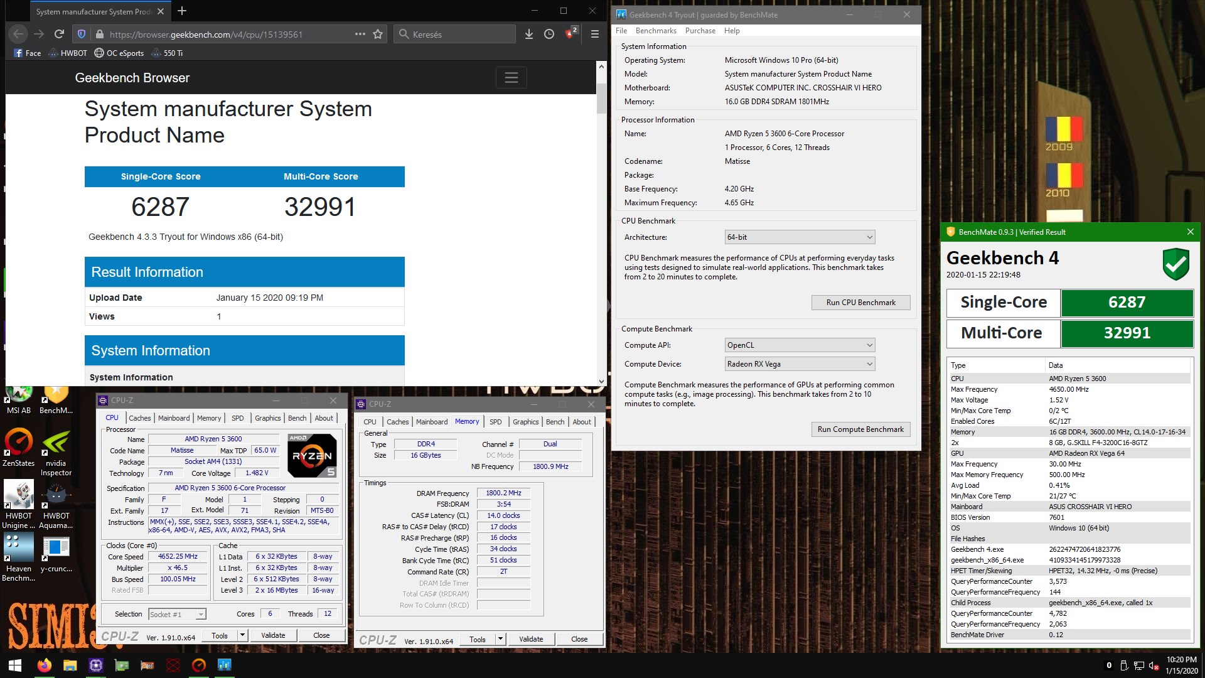The image size is (1205, 678).
Task: Switch to SPD tab in left CPU-Z window
Action: (x=237, y=417)
